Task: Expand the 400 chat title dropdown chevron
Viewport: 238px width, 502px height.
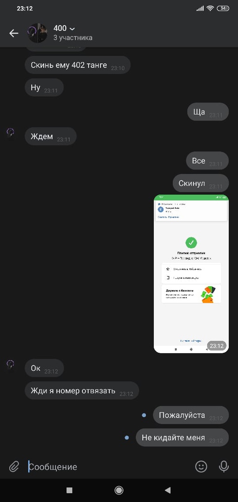Action: coord(72,29)
